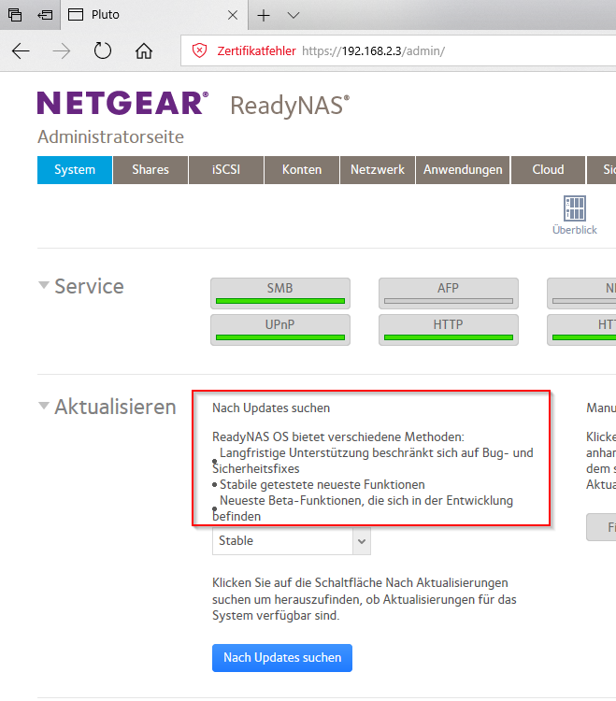Go to the Netzwerk tab

378,170
